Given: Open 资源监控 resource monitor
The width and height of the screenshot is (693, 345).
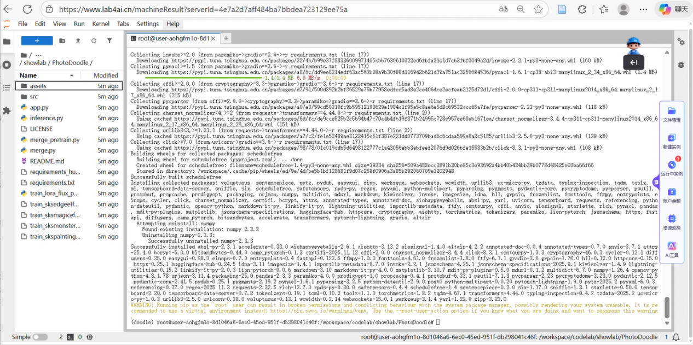Looking at the screenshot, I should [672, 221].
